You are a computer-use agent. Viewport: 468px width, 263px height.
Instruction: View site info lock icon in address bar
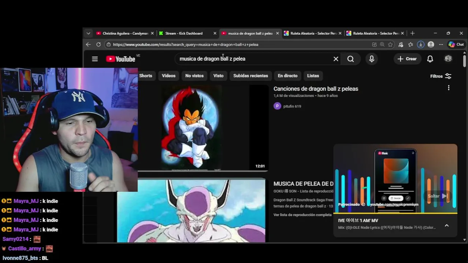pos(108,45)
